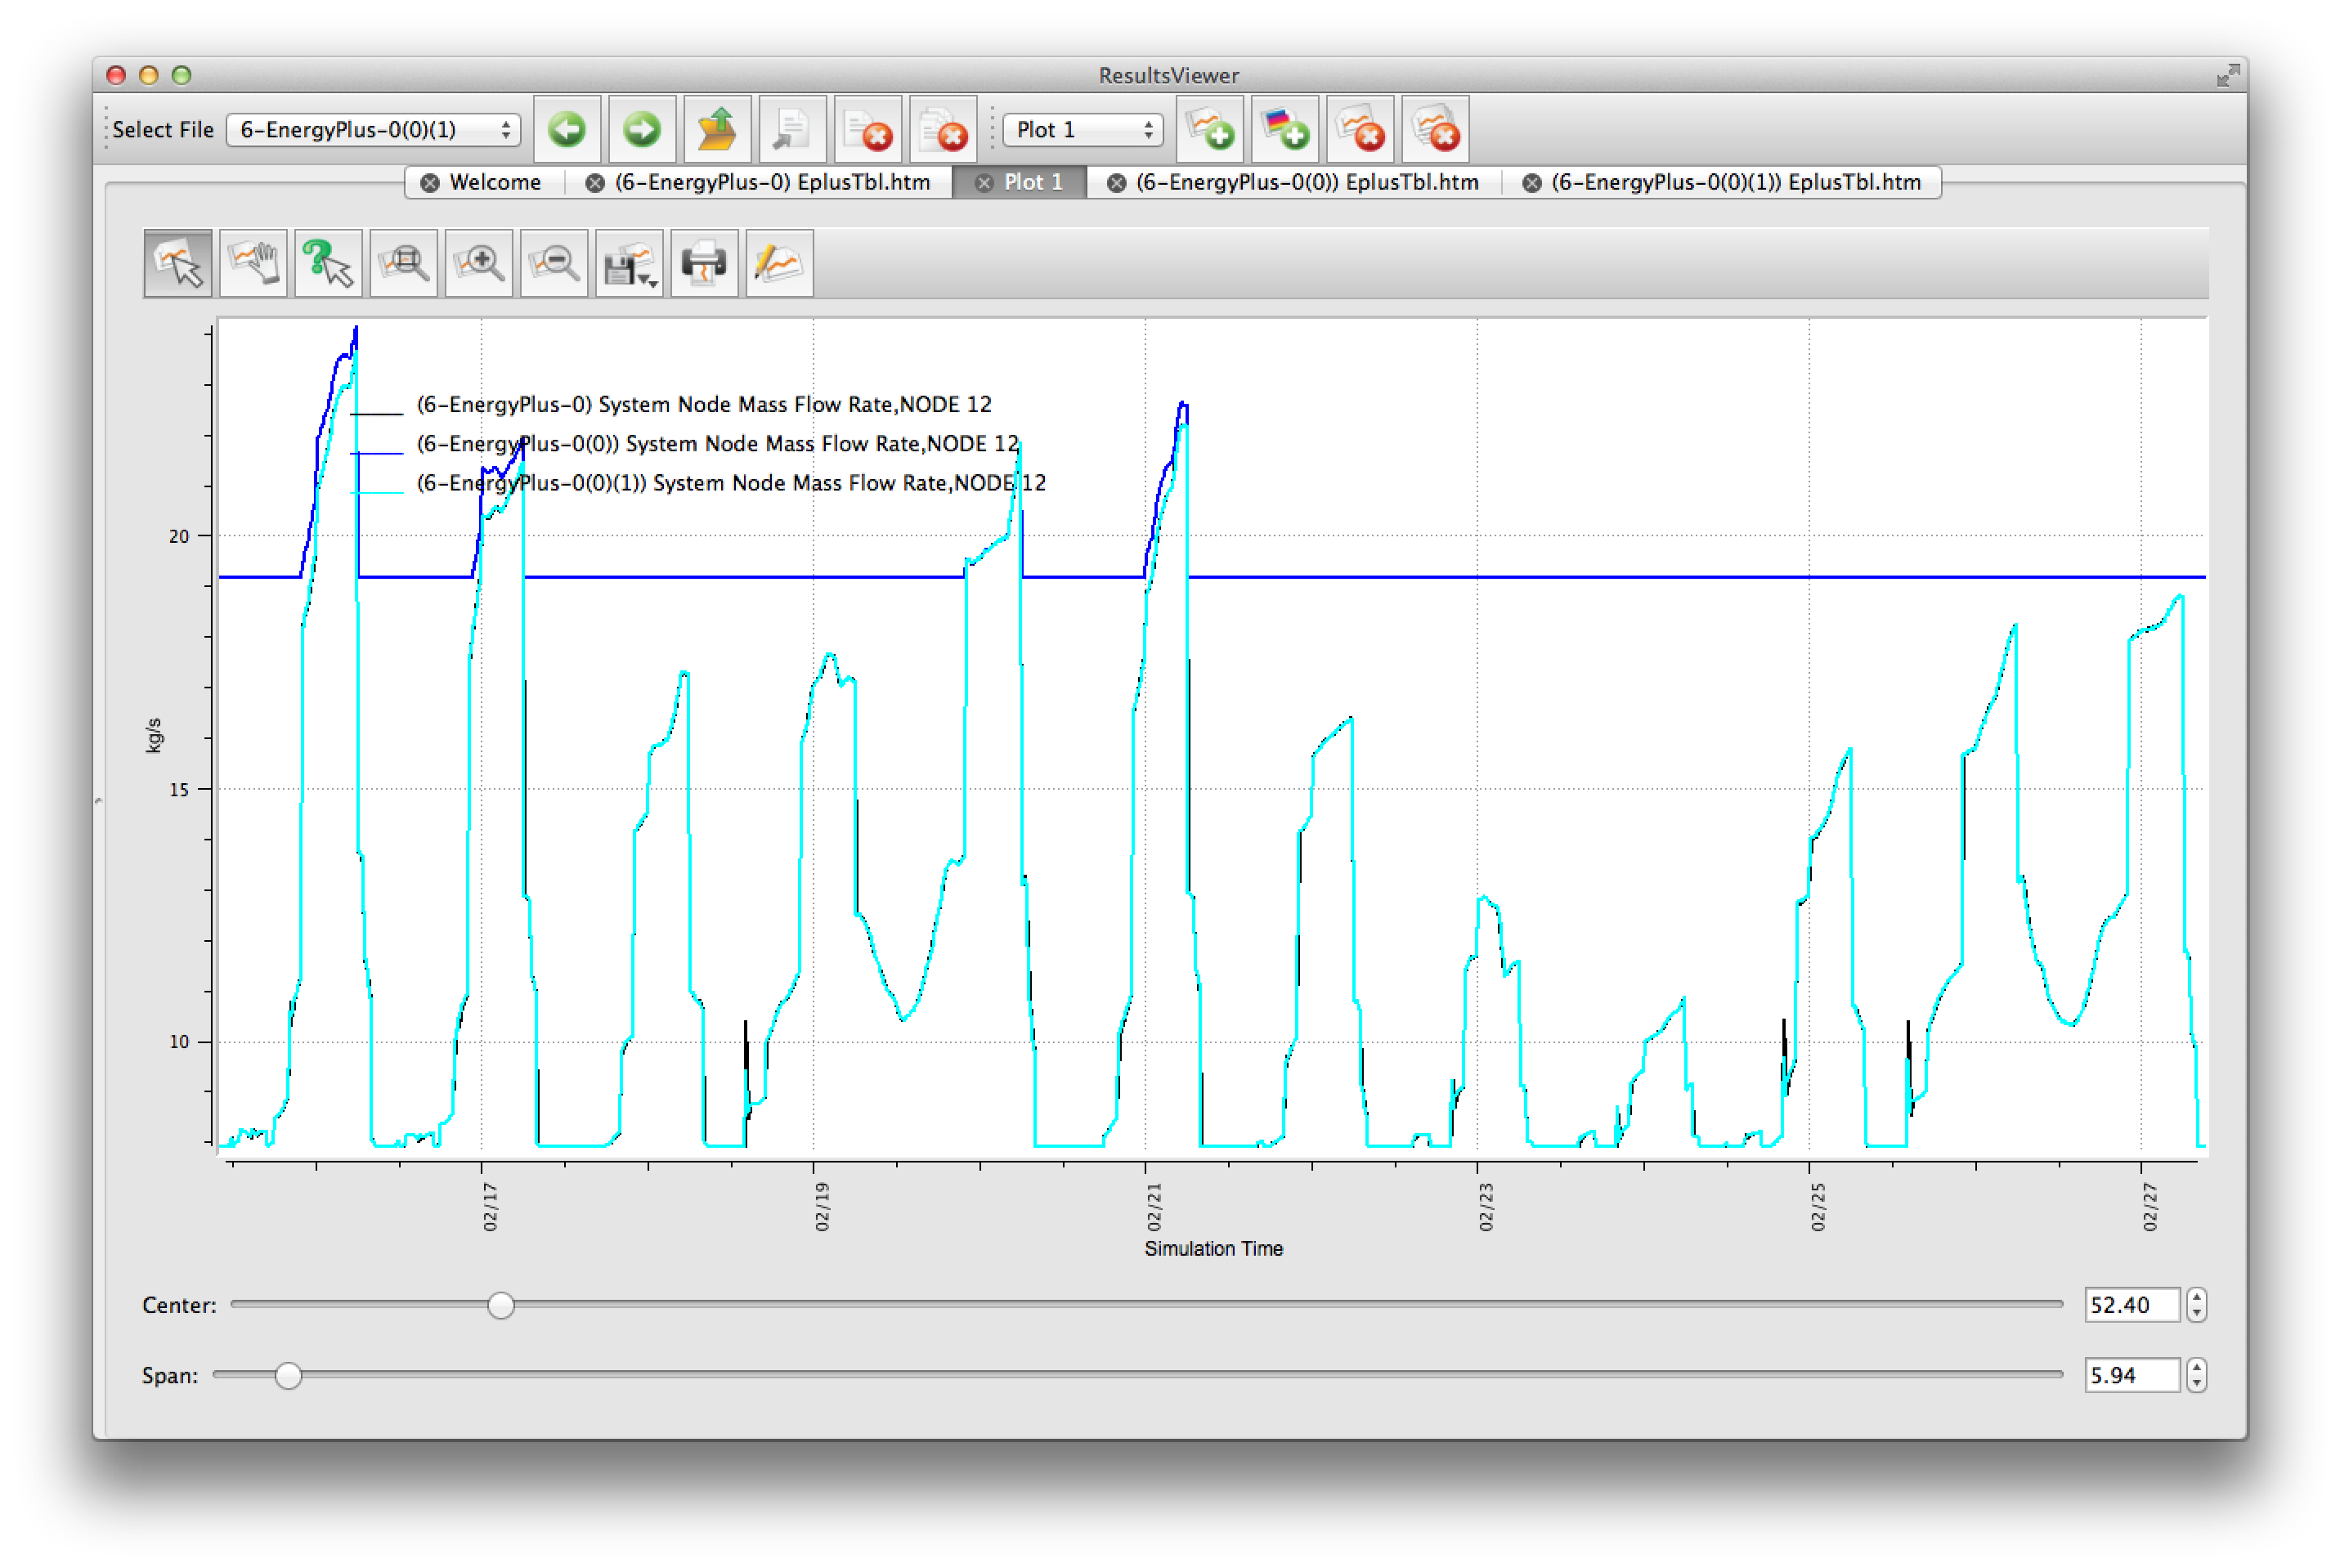This screenshot has height=1568, width=2340.
Task: Close the (6-EnergyPlus-0) EplusTbl.htm tab
Action: coord(595,183)
